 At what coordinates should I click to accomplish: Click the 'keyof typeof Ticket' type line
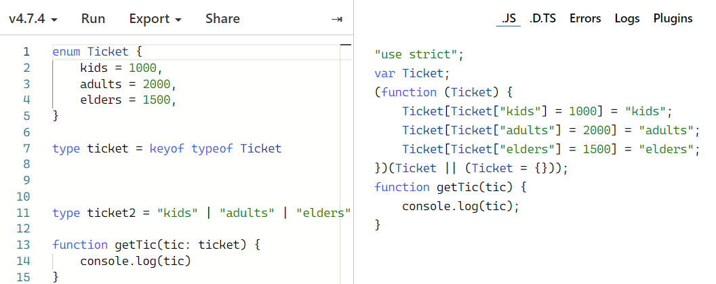(167, 148)
